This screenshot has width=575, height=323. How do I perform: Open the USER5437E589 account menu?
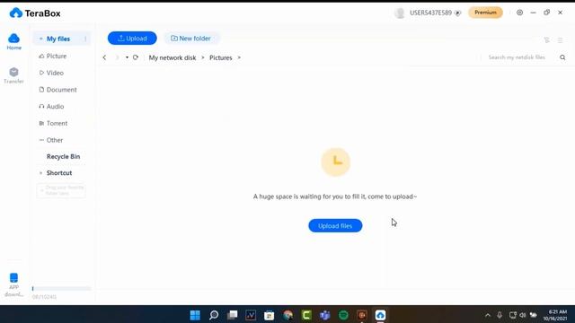point(435,13)
